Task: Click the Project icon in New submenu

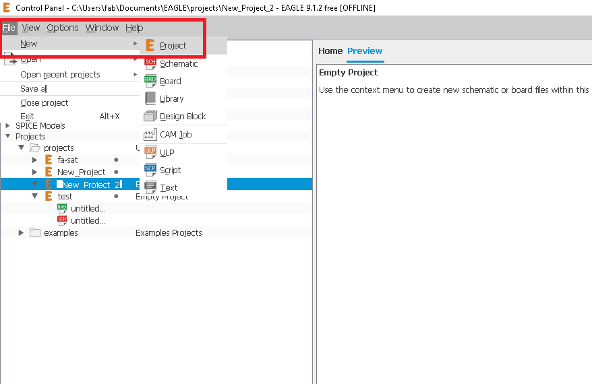Action: point(150,45)
